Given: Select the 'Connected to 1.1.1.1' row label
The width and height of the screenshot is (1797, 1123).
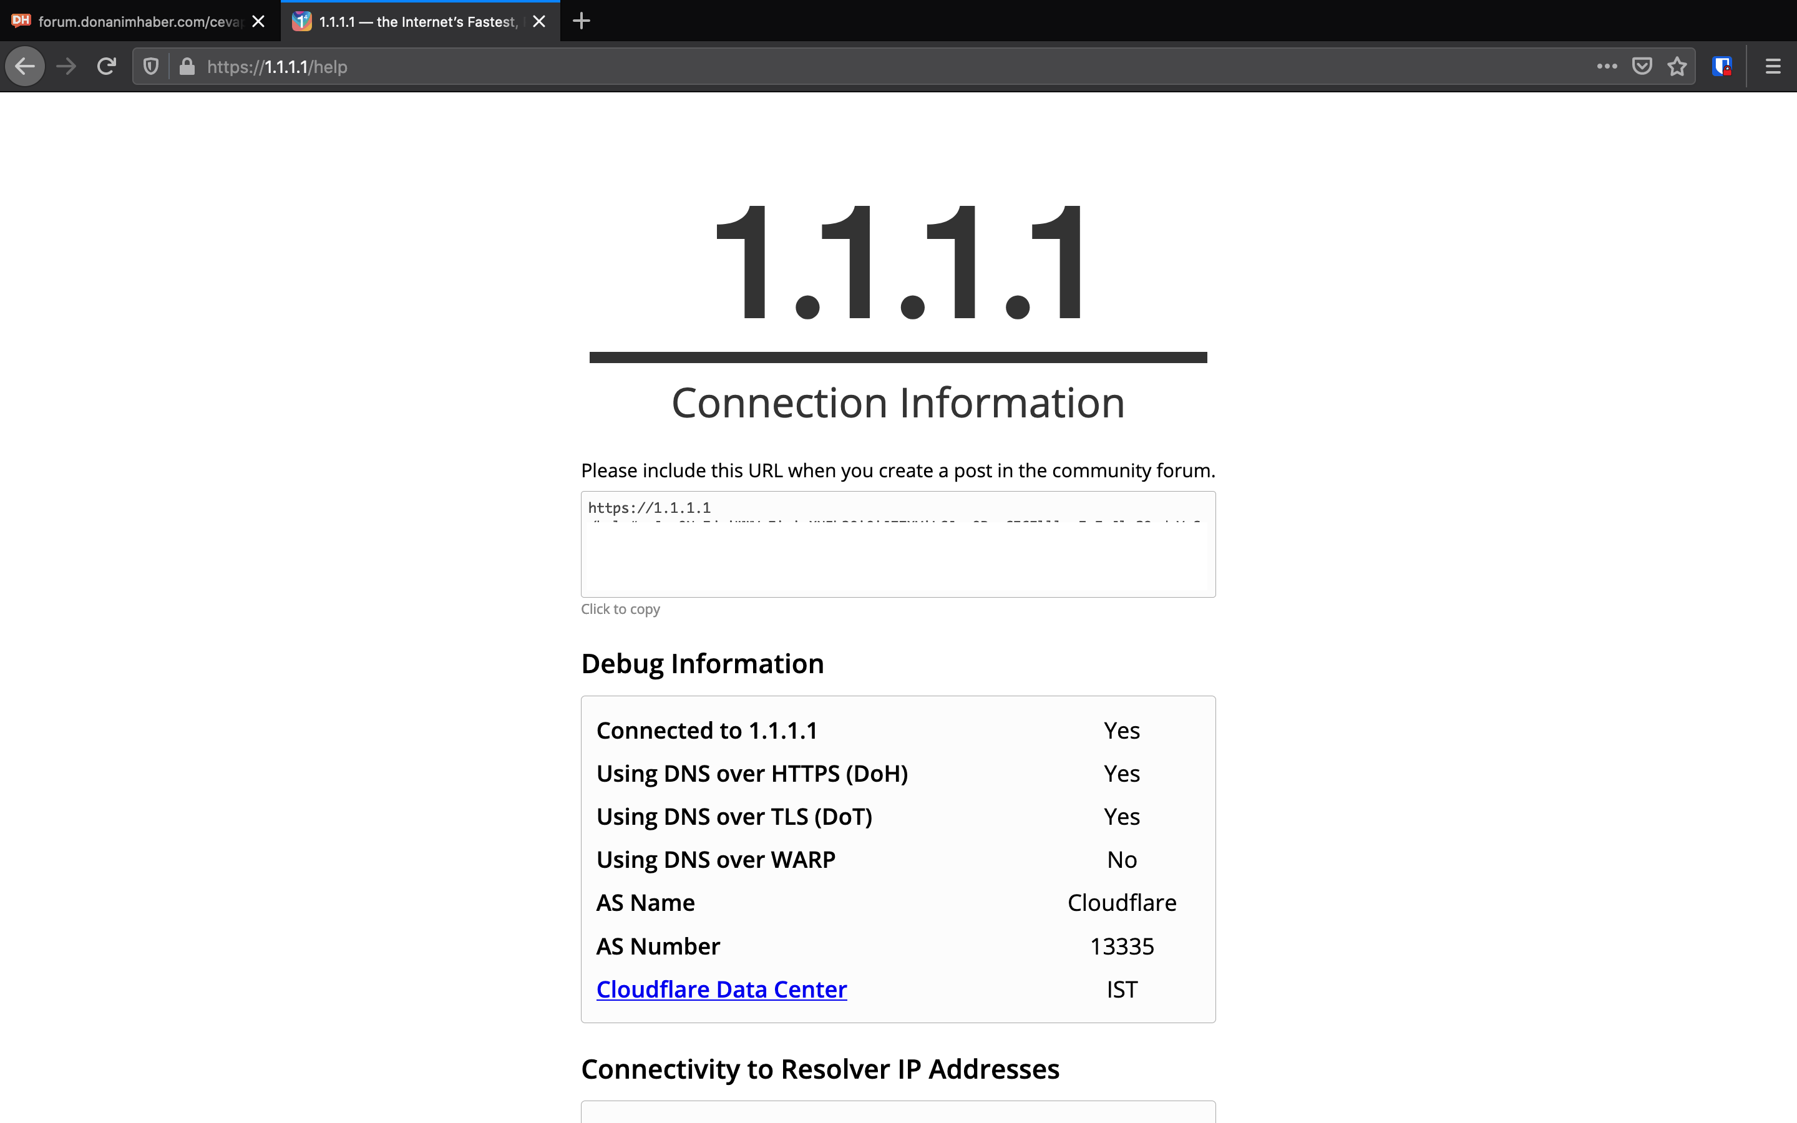Looking at the screenshot, I should pyautogui.click(x=707, y=731).
